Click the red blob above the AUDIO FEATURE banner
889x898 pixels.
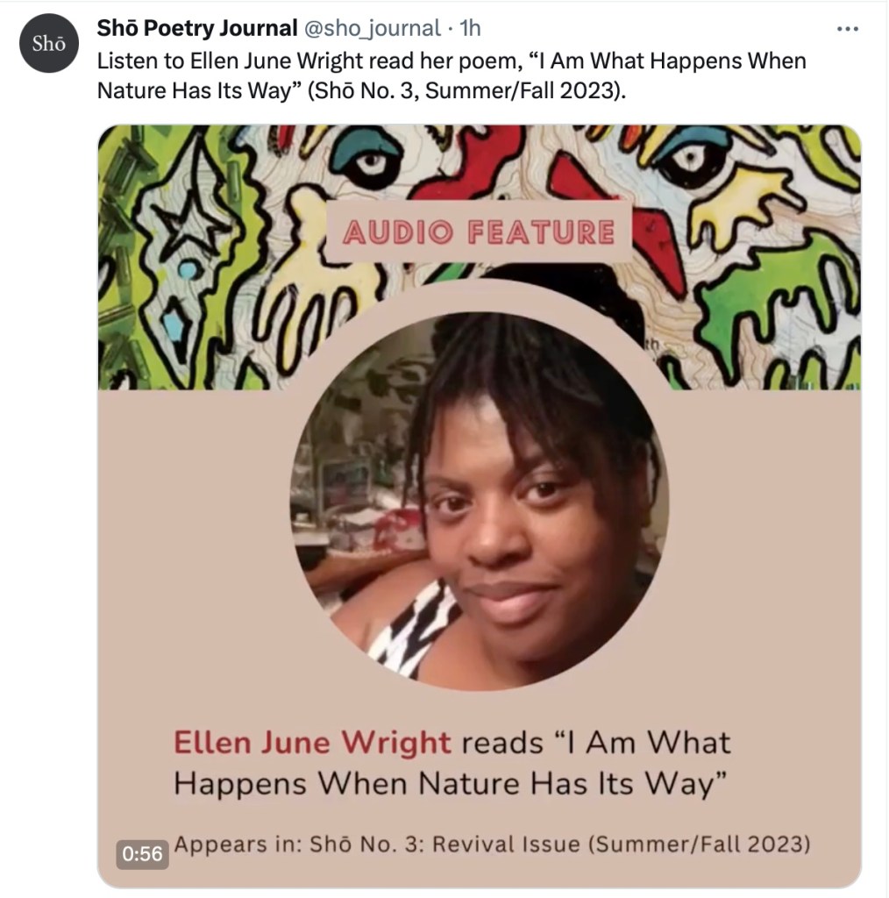point(474,158)
